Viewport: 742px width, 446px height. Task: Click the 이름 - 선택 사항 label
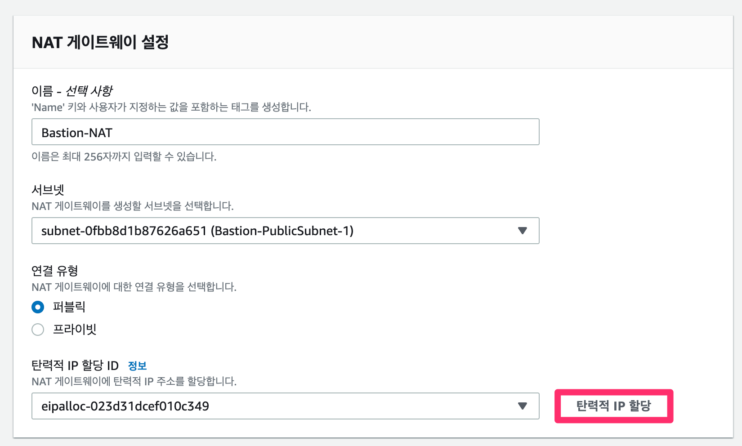tap(72, 90)
